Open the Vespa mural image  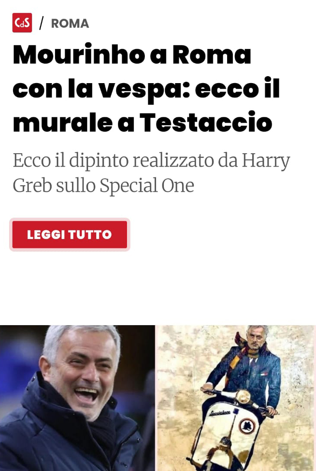(235, 398)
